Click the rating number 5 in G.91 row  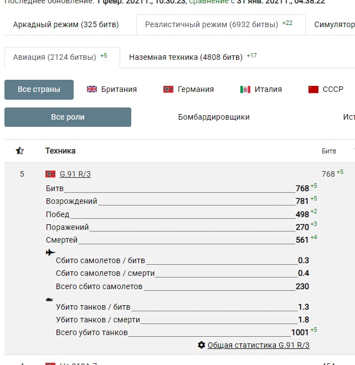(x=22, y=174)
